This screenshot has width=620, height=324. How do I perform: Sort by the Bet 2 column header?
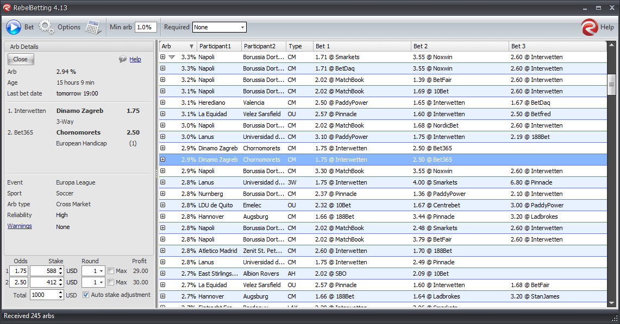[460, 46]
